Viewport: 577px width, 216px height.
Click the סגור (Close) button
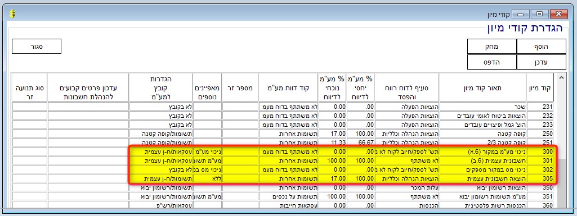pos(37,46)
